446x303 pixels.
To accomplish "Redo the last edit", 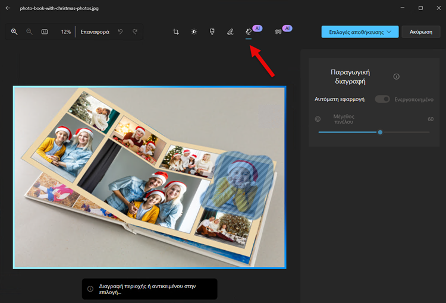I will click(135, 31).
